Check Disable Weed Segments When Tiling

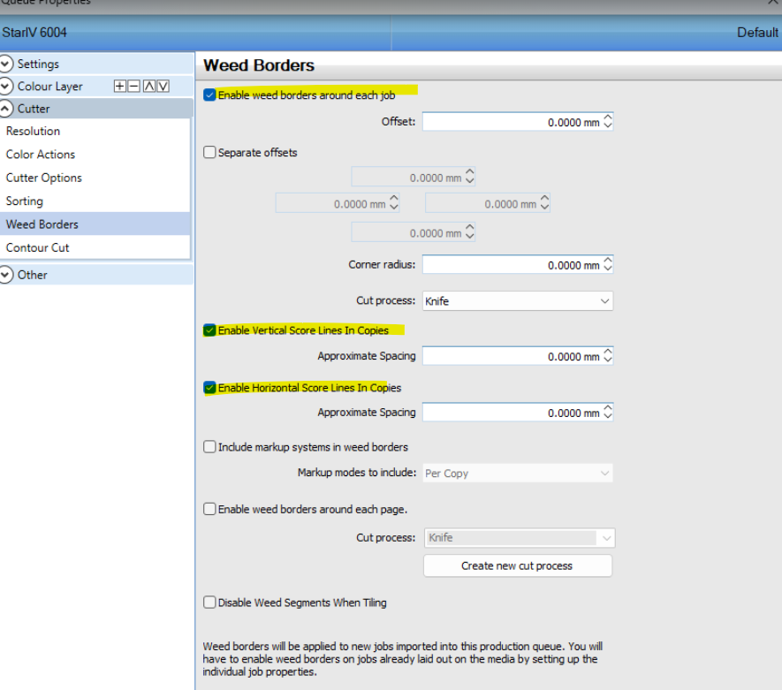[x=209, y=603]
